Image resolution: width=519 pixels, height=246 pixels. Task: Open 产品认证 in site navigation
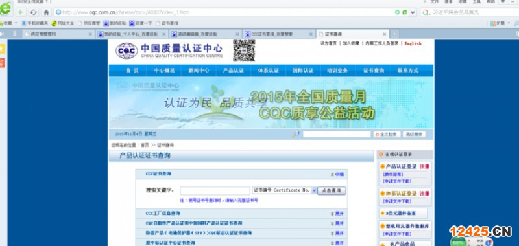[234, 71]
